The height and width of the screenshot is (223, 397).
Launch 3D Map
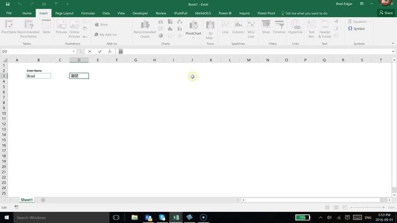coord(210,30)
